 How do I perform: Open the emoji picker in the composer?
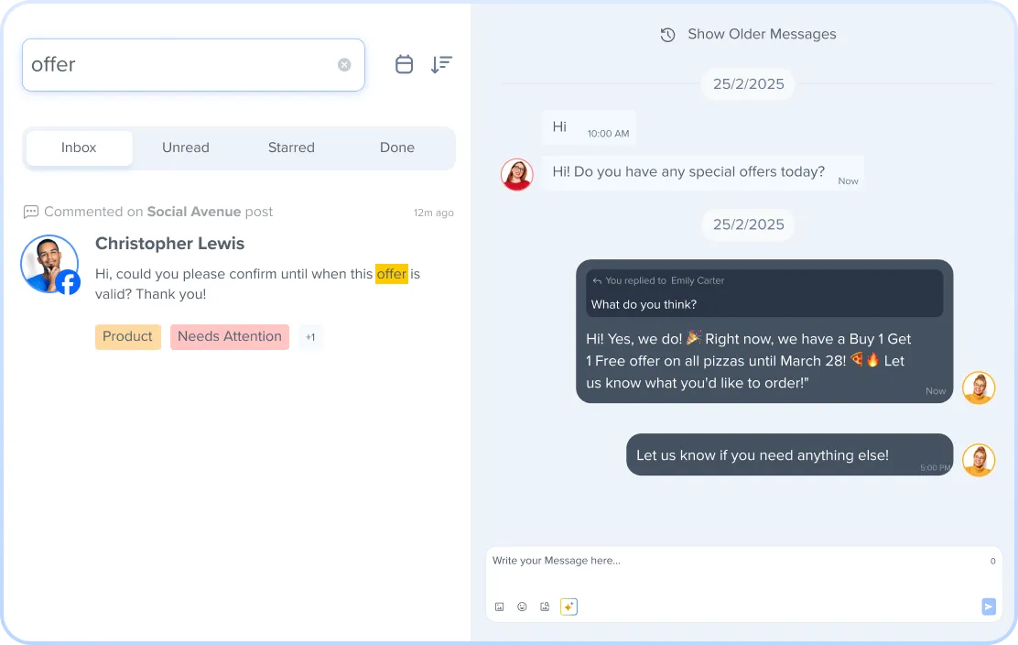523,607
